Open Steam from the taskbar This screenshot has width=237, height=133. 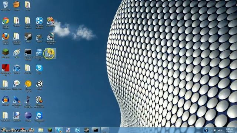coord(87,130)
